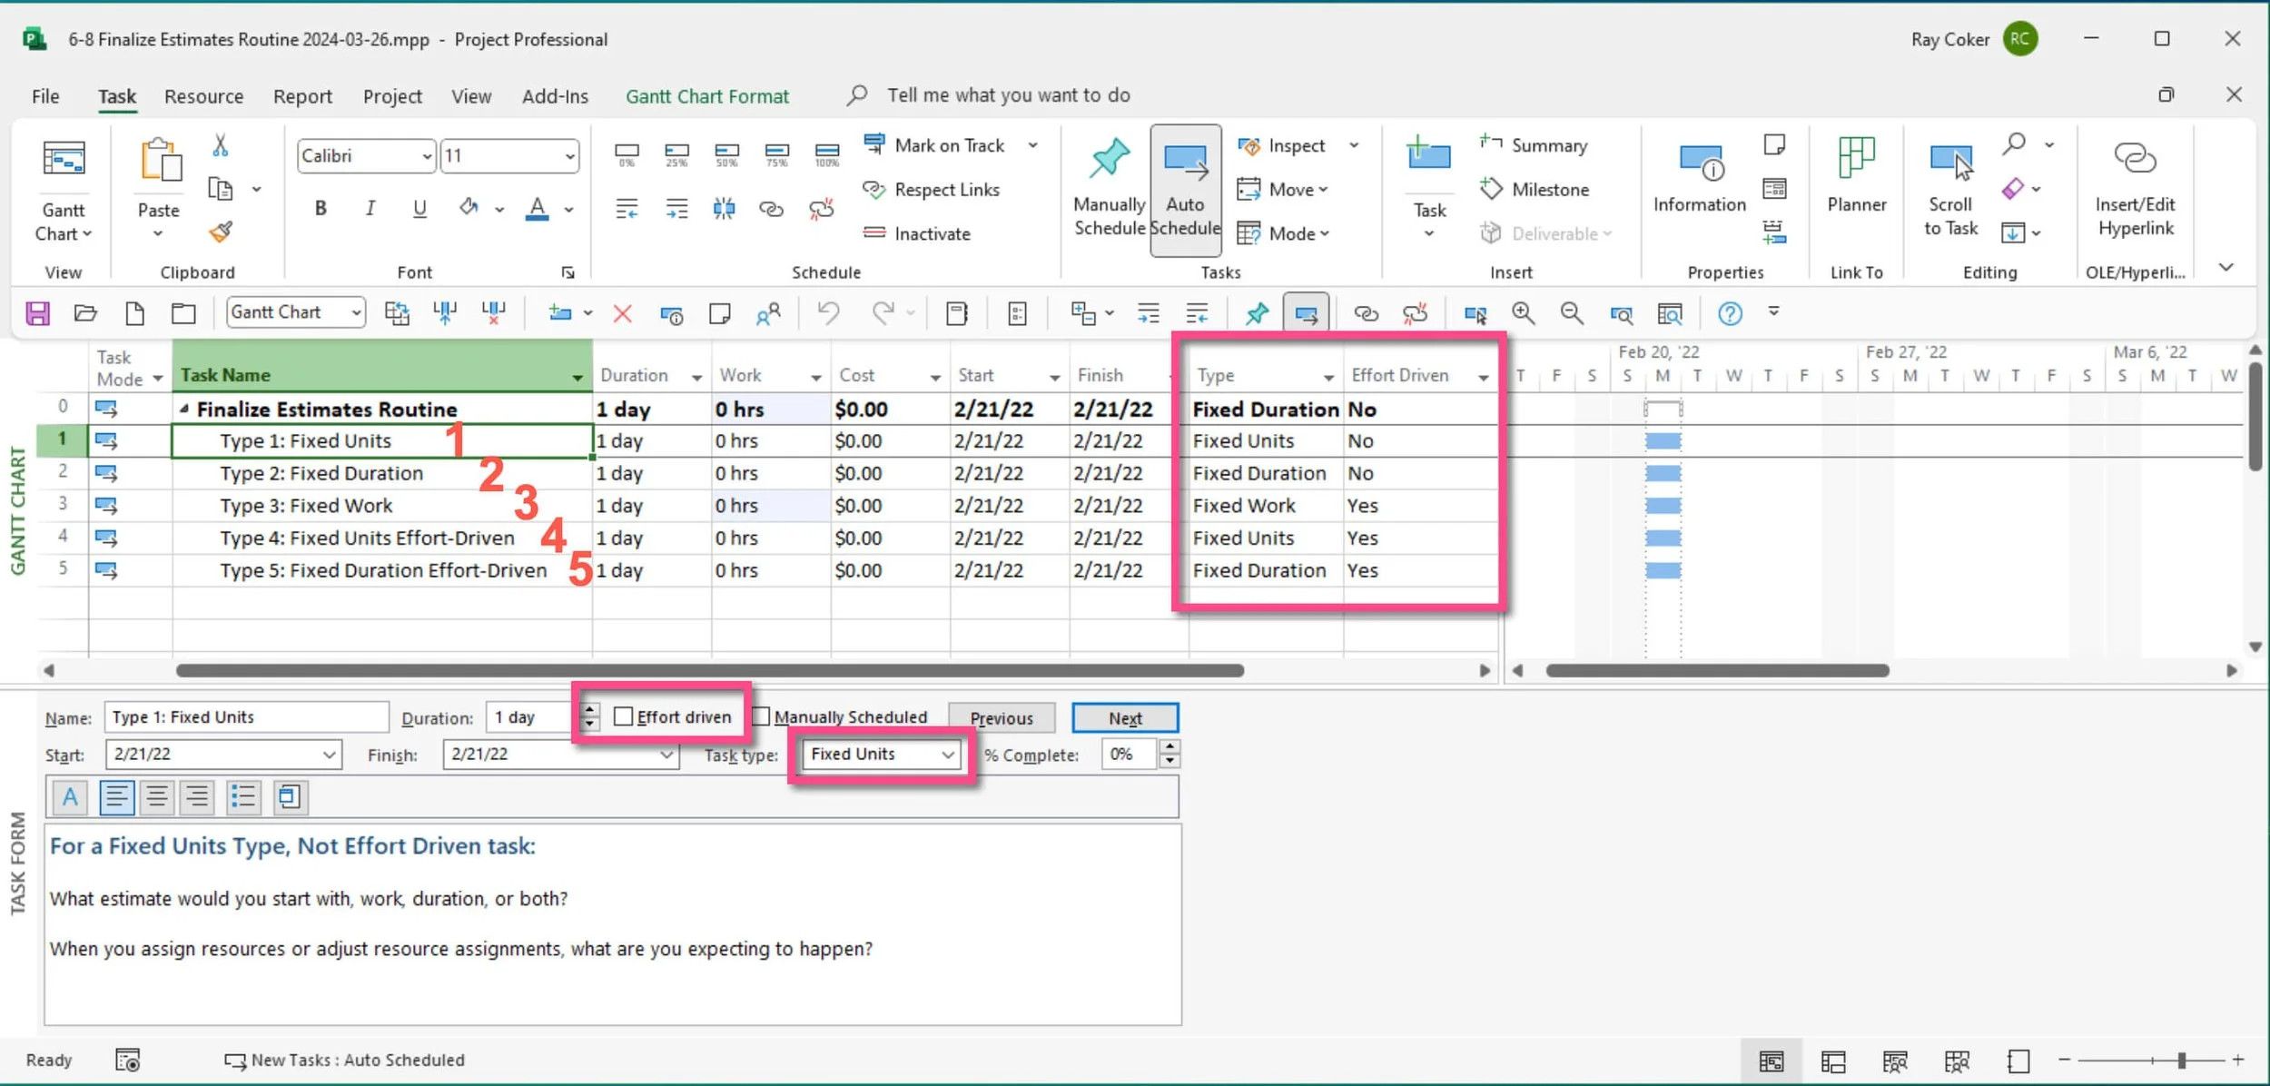Toggle Italic text formatting
This screenshot has width=2270, height=1086.
click(x=370, y=209)
